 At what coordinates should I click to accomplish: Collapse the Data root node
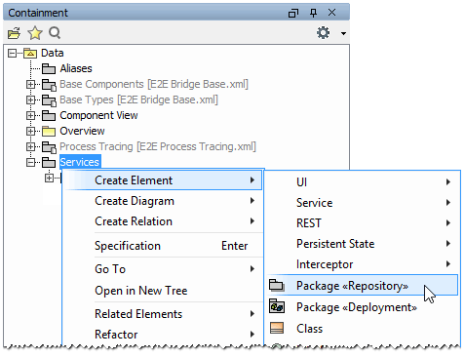[12, 53]
